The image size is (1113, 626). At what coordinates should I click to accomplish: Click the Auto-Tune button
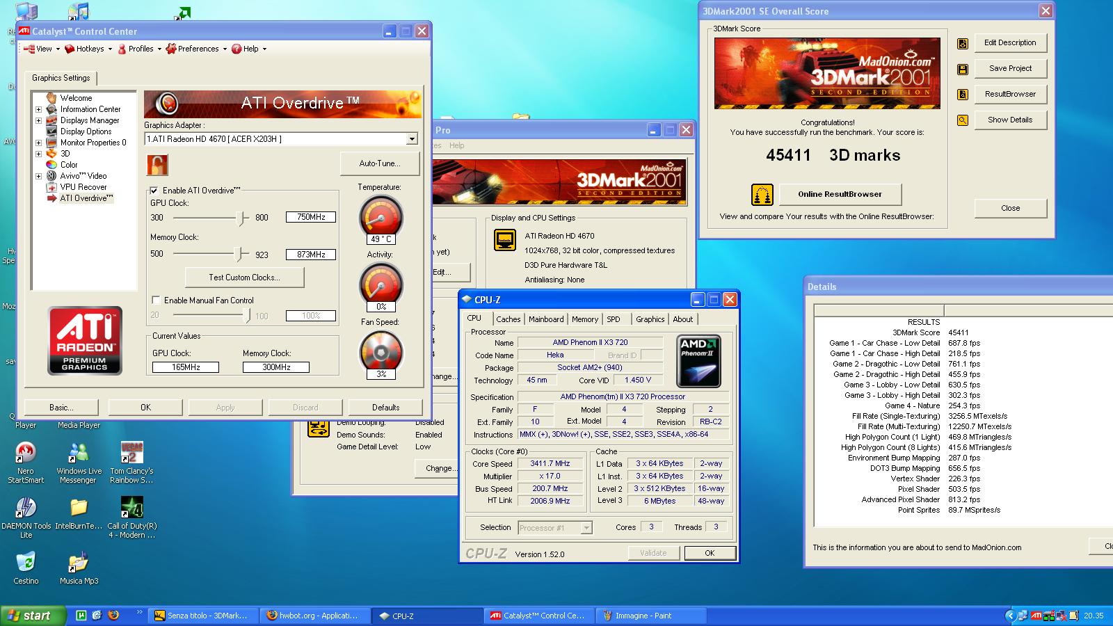(x=380, y=163)
